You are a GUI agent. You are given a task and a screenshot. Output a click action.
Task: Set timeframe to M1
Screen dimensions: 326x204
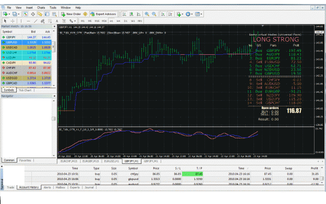click(x=82, y=21)
